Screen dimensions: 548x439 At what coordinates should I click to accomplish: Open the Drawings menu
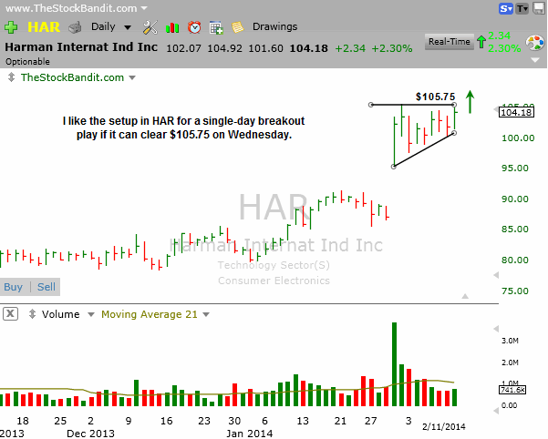click(274, 27)
